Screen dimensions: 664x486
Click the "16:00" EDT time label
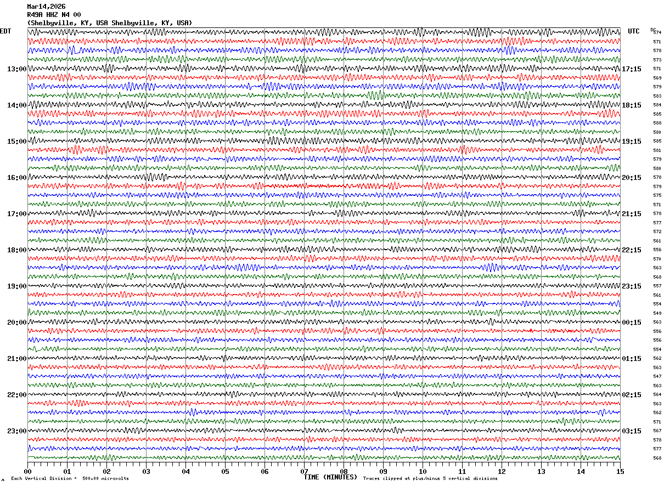(x=16, y=178)
